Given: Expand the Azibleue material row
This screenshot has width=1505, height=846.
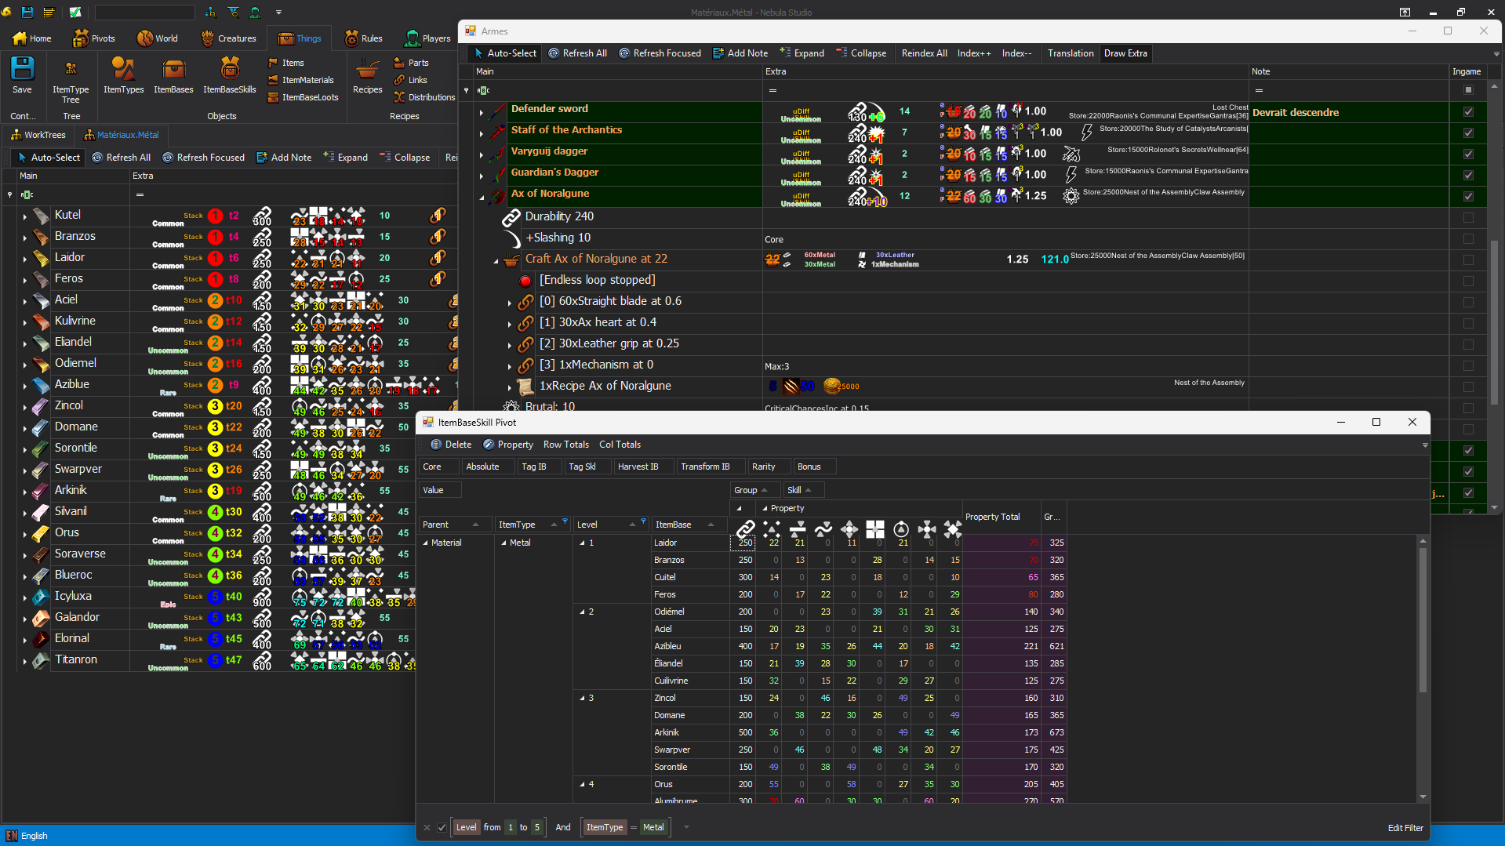Looking at the screenshot, I should (x=24, y=386).
